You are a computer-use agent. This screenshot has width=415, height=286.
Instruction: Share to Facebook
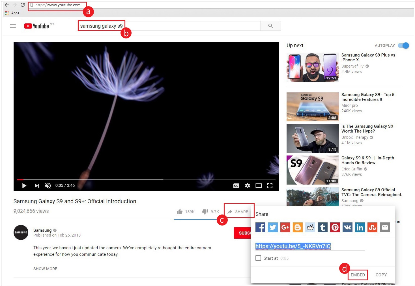click(x=260, y=227)
